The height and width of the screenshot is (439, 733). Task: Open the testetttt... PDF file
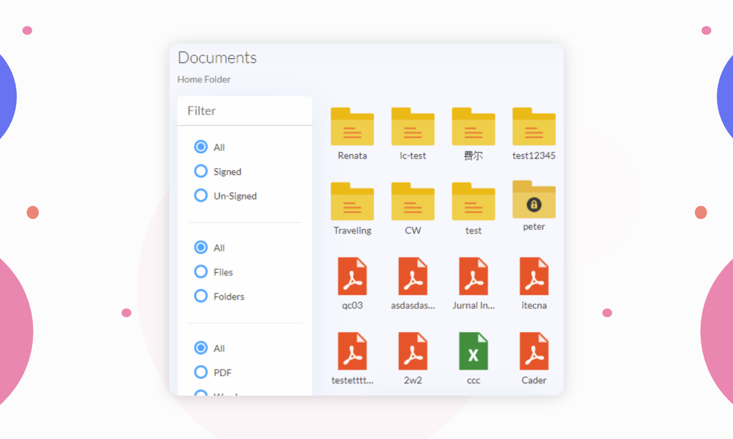(x=352, y=351)
